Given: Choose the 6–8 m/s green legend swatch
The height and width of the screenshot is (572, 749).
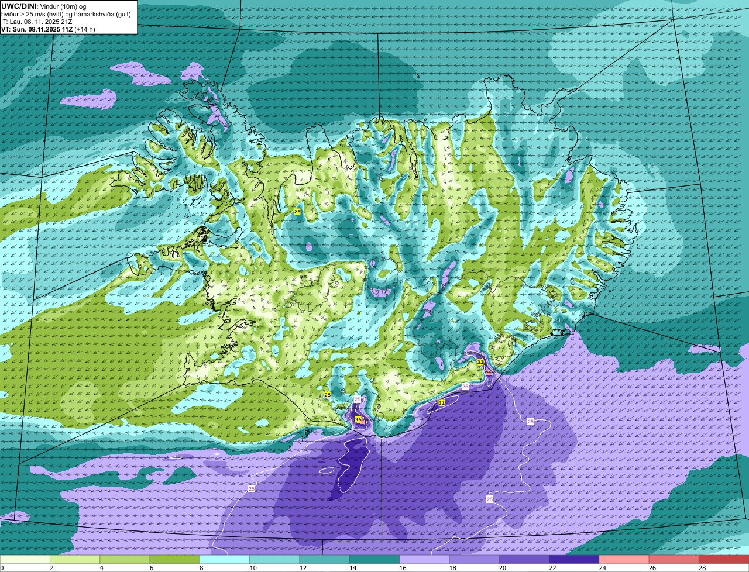Looking at the screenshot, I should [x=175, y=559].
